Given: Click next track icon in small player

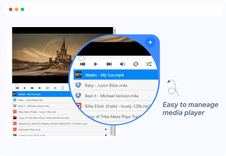Looking at the screenshot, I should tap(32, 88).
